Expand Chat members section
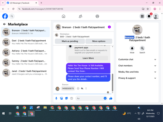The height and width of the screenshot is (122, 163). click(x=137, y=66)
